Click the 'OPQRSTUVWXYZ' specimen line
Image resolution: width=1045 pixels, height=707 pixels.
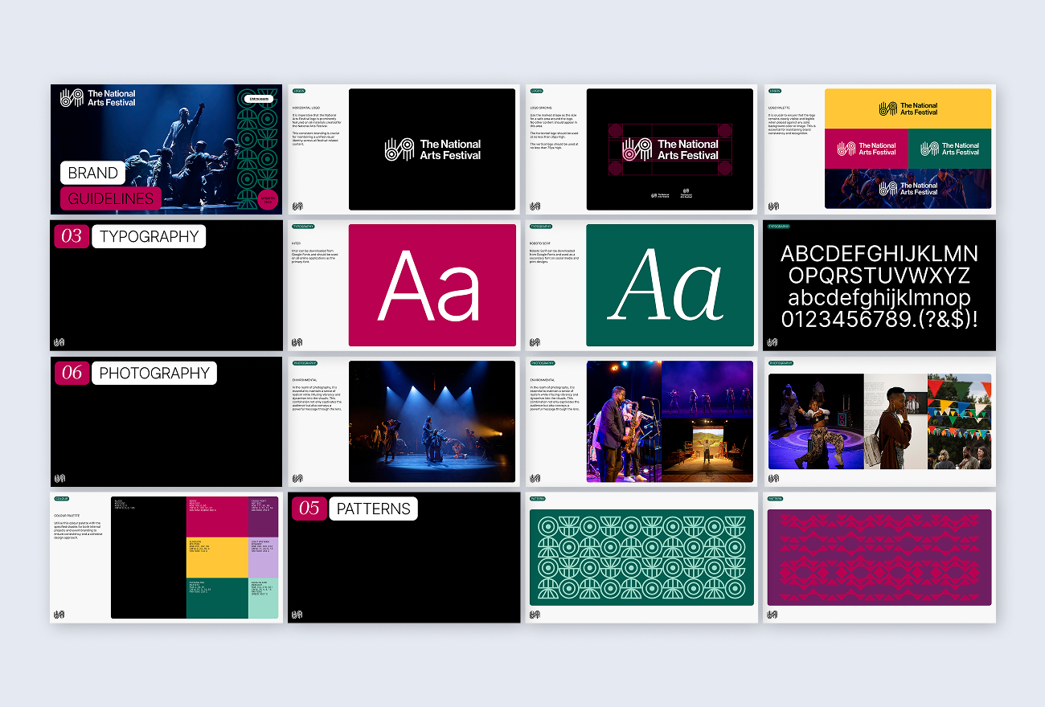click(x=879, y=276)
